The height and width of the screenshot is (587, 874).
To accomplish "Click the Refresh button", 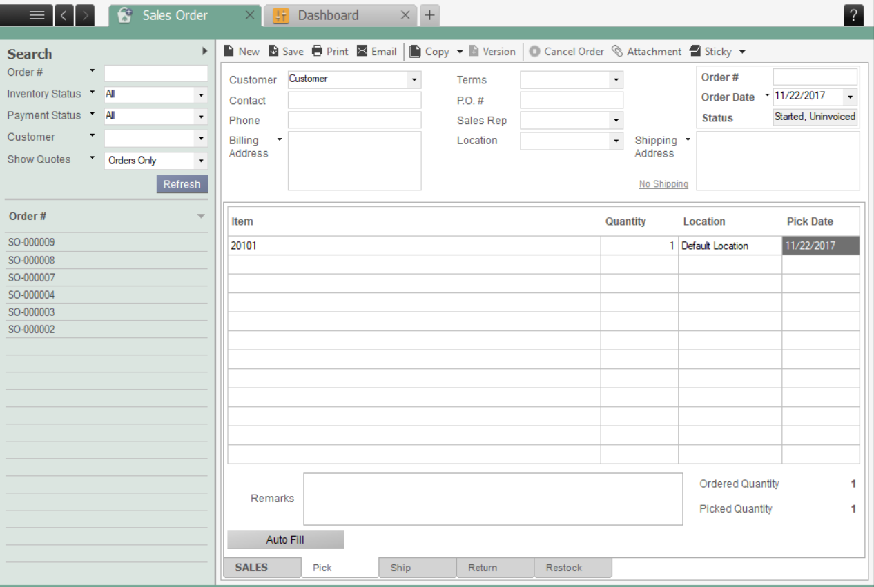I will (x=182, y=184).
